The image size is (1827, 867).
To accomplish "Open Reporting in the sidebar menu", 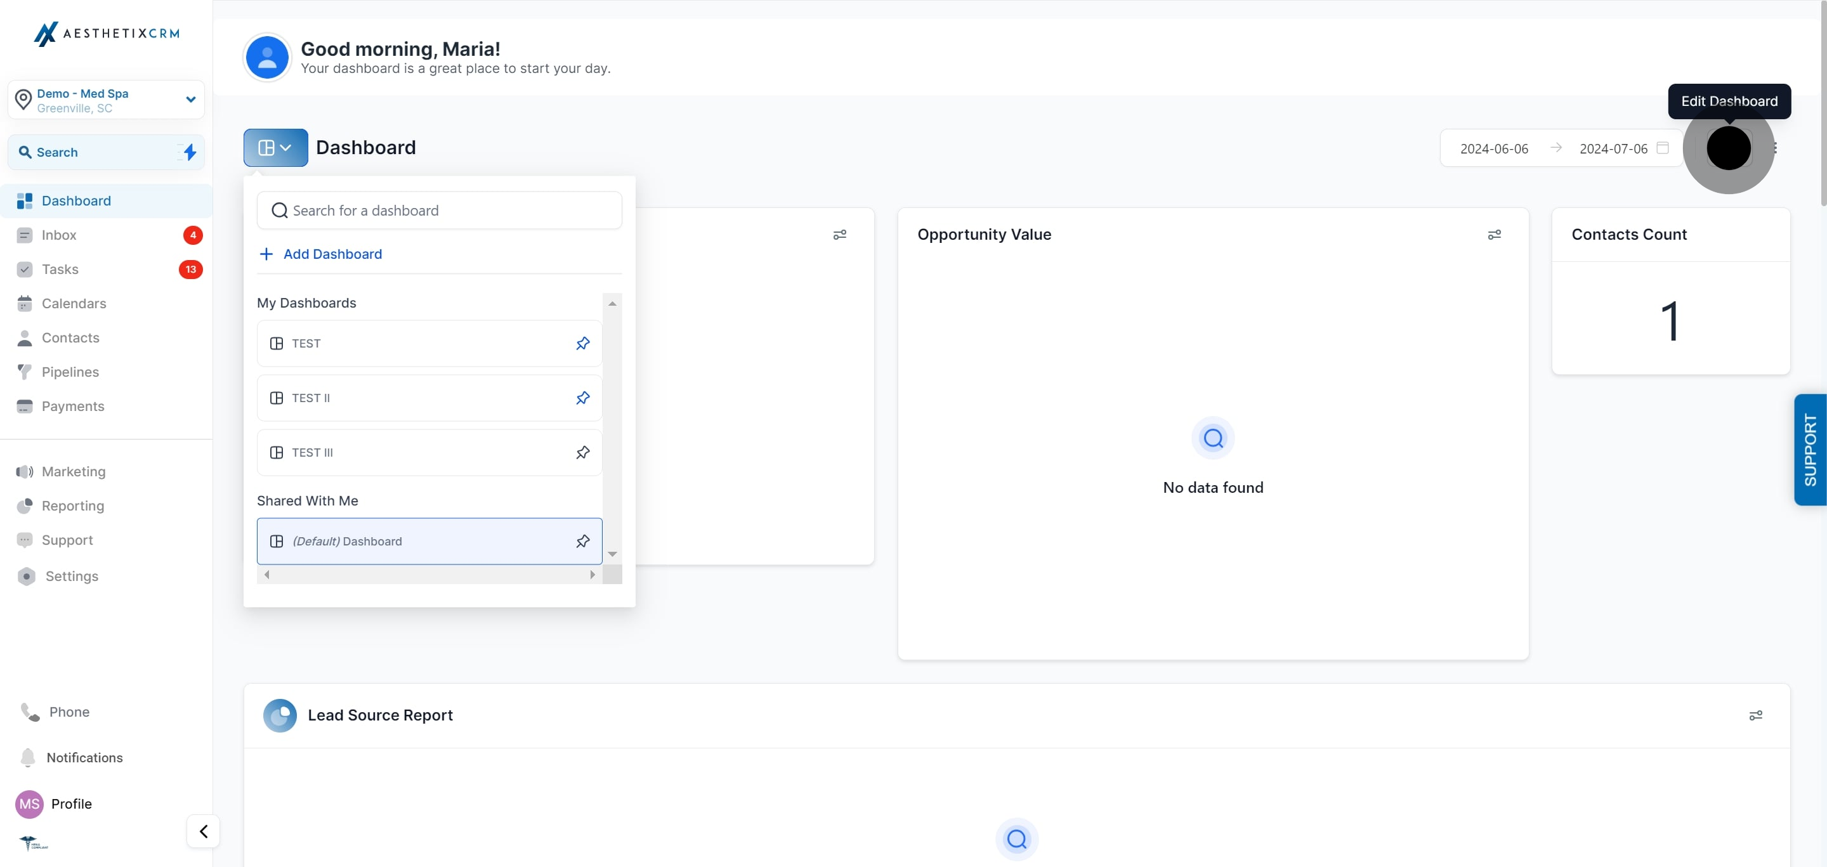I will (72, 505).
